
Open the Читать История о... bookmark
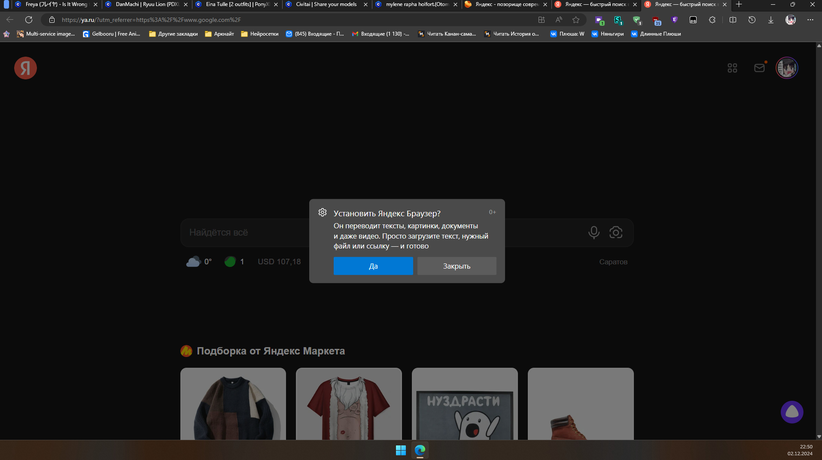[511, 34]
